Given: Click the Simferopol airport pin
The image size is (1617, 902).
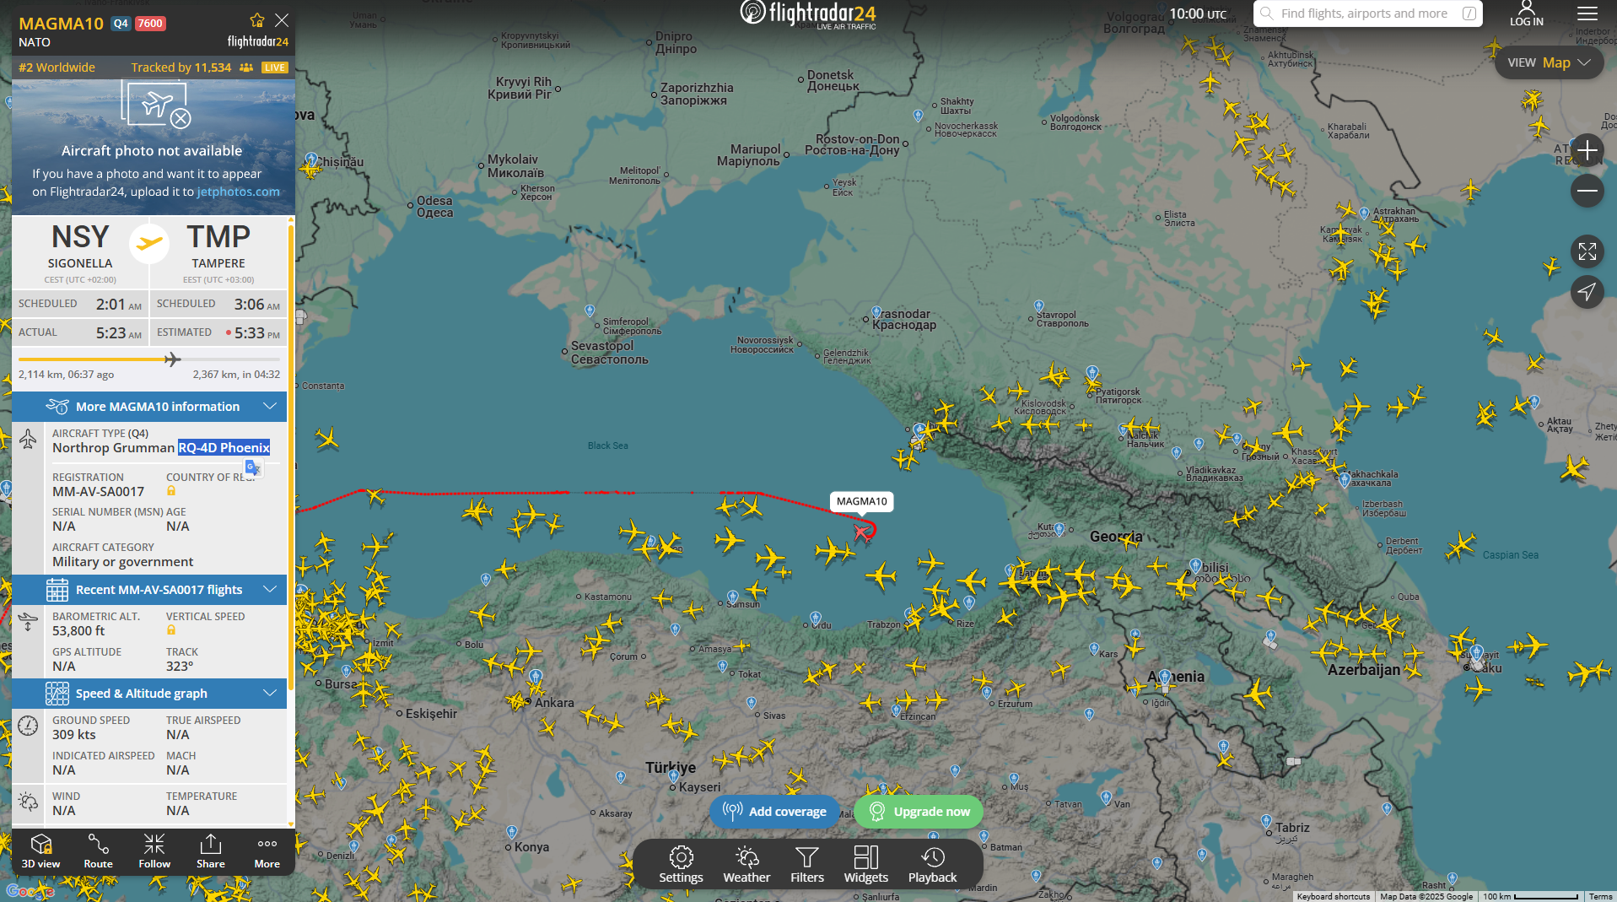Looking at the screenshot, I should [x=590, y=311].
